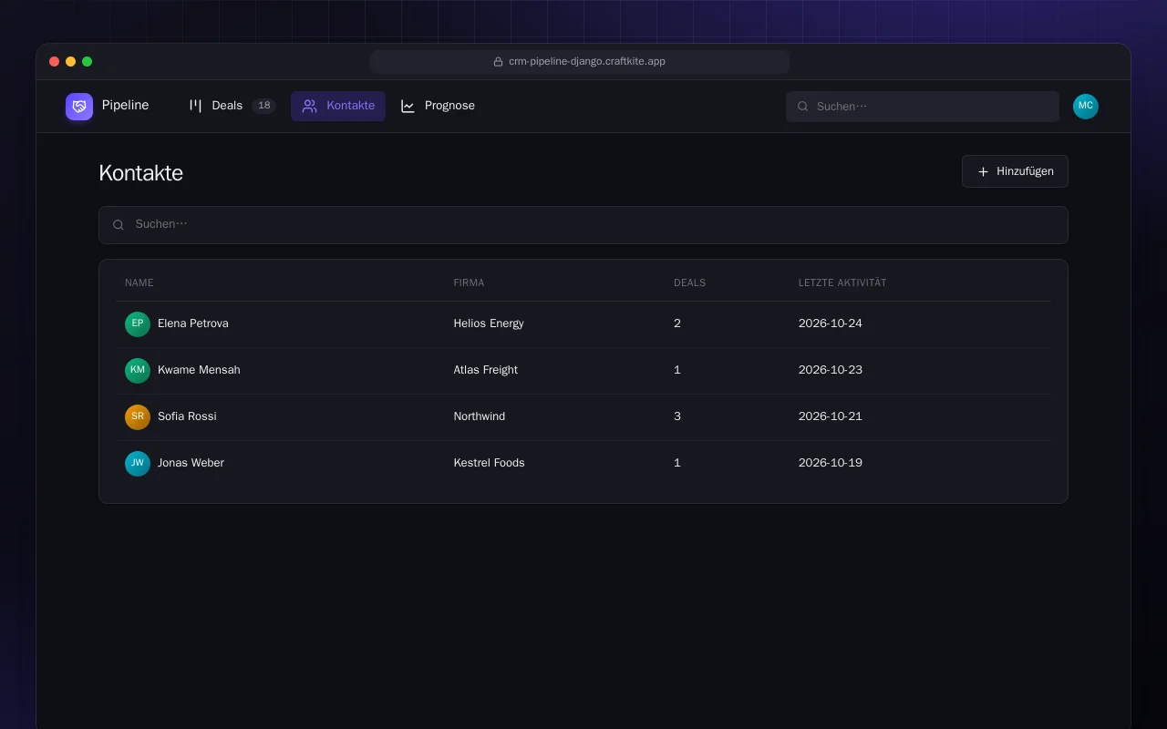Open the Deals tab

(232, 106)
